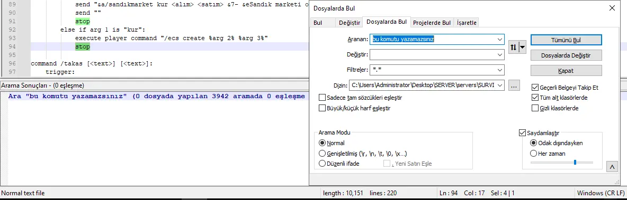Toggle the Saydamlaştır checkbox
Image resolution: width=627 pixels, height=200 pixels.
pyautogui.click(x=522, y=132)
